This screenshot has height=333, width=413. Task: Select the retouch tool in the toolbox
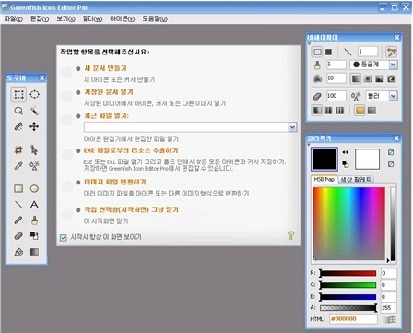(34, 166)
